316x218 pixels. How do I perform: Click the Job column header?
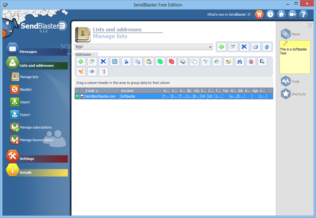(x=241, y=91)
